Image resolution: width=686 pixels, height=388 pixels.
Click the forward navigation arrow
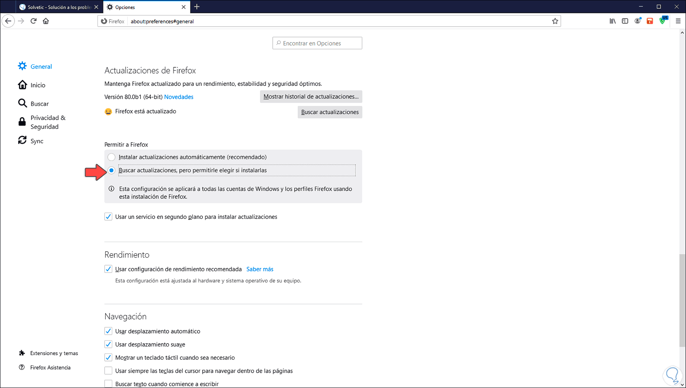click(21, 21)
